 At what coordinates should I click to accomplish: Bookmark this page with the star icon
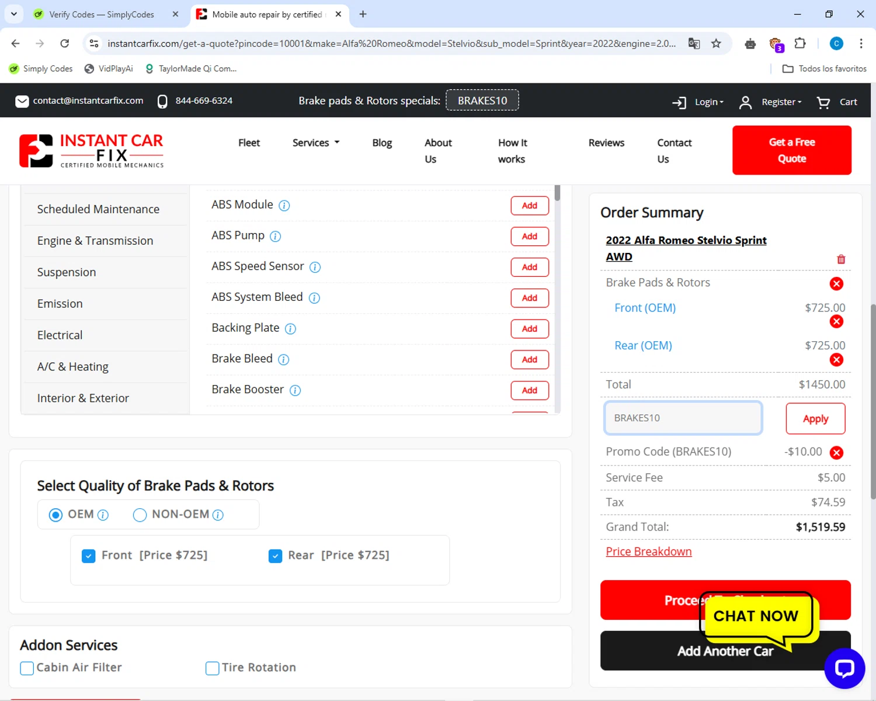[716, 44]
